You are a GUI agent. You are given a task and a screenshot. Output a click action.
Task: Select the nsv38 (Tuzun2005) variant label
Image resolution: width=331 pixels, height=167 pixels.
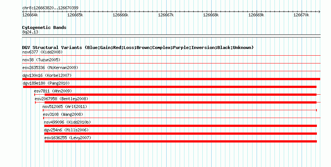point(41,60)
